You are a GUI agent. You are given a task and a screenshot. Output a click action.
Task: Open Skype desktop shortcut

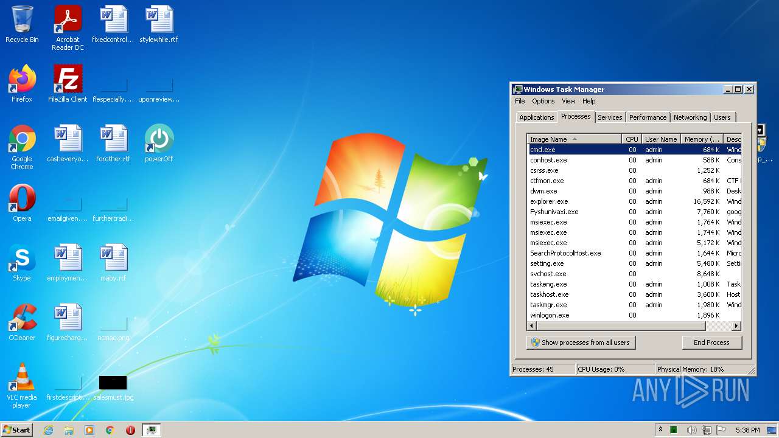coord(22,263)
